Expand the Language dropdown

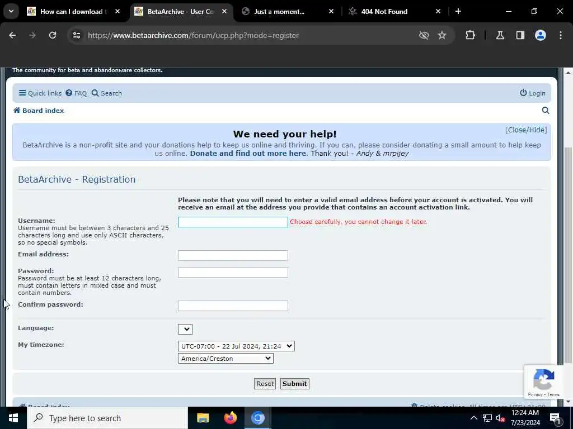[185, 329]
